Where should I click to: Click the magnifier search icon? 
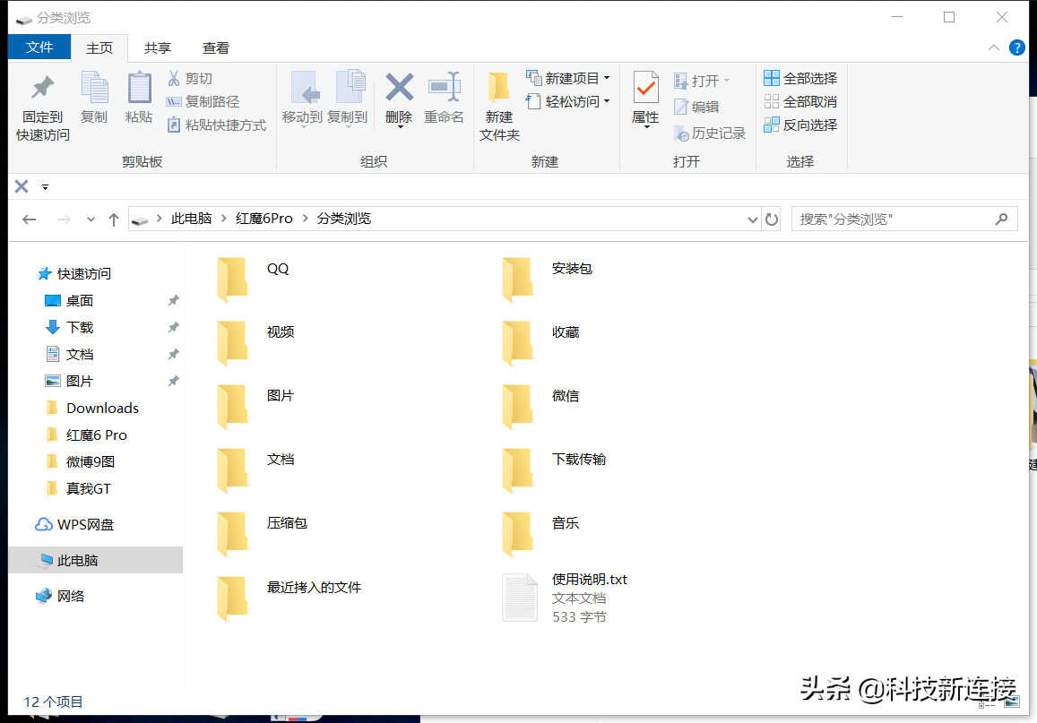click(x=1002, y=219)
